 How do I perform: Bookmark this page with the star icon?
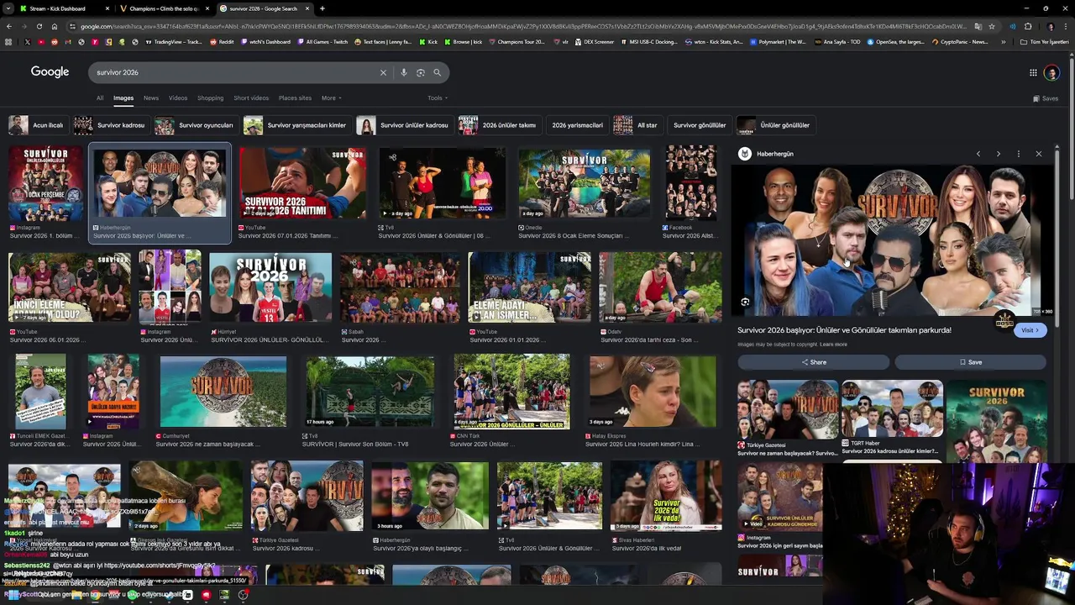(x=992, y=26)
